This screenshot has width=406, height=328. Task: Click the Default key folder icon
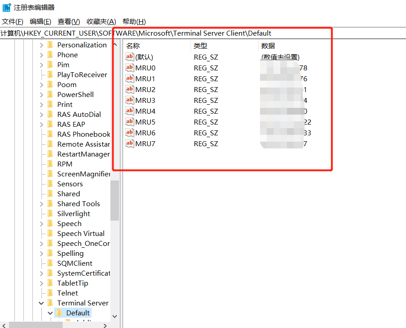click(x=59, y=313)
